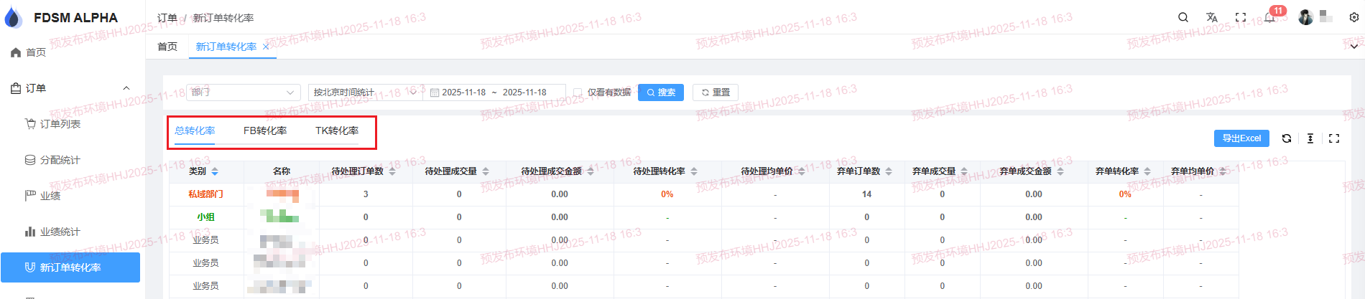
Task: Toggle fullscreen mode from the header
Action: point(1241,17)
